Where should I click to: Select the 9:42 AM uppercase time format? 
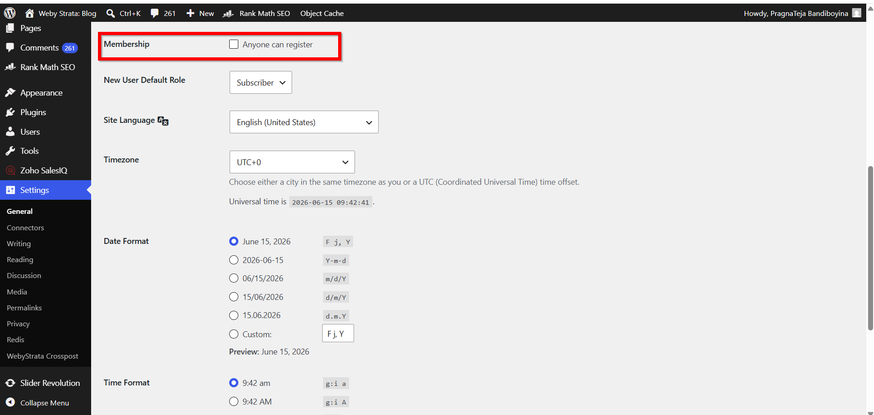pos(234,401)
